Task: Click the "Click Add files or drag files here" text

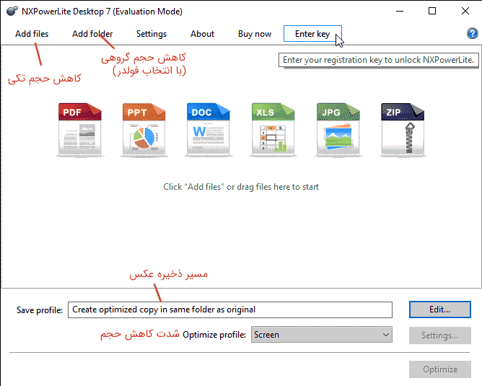Action: pos(241,187)
